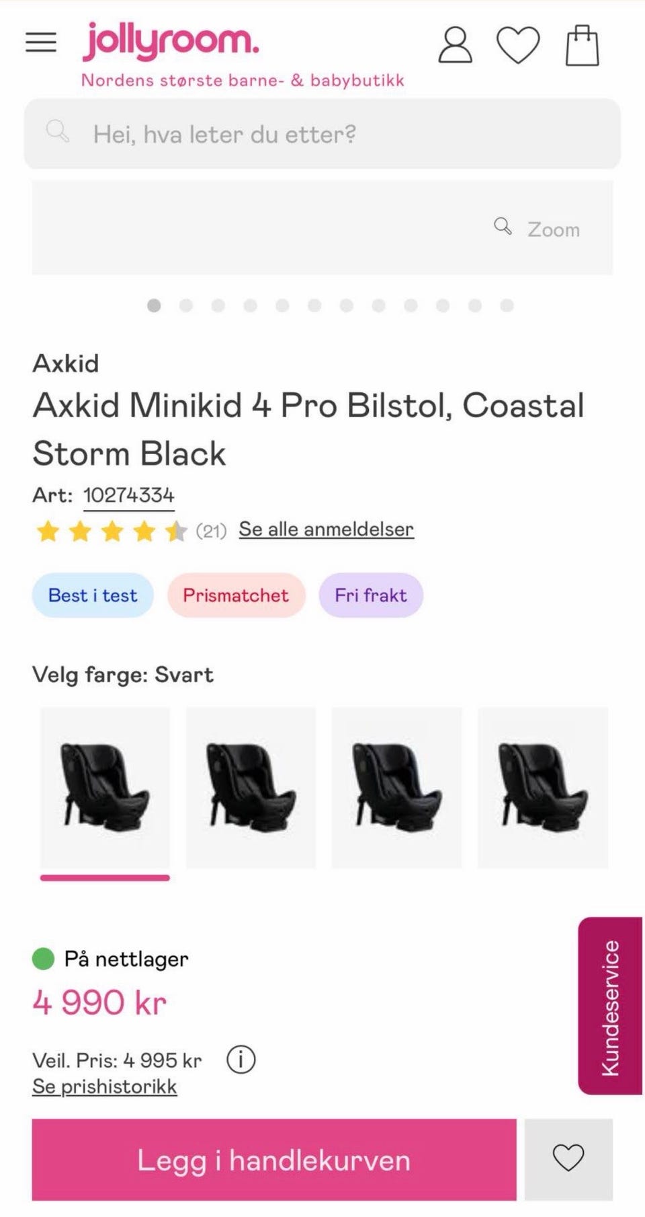
Task: Click the 'Best i test' badge
Action: pos(93,595)
